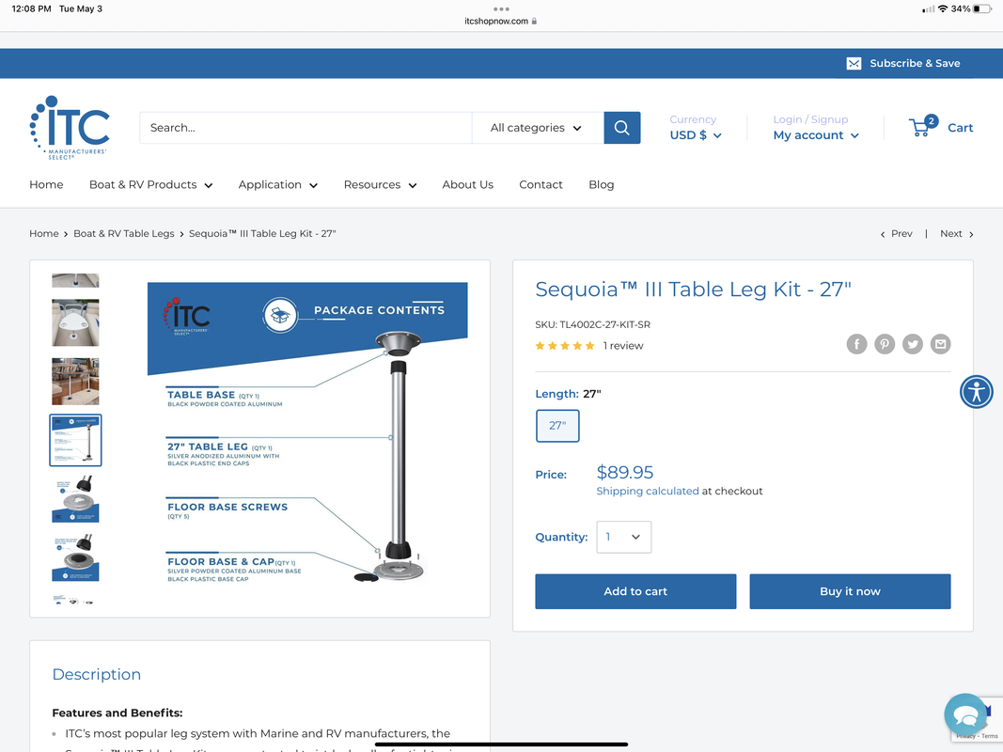The height and width of the screenshot is (752, 1003).
Task: Open the live chat bubble
Action: tap(965, 715)
